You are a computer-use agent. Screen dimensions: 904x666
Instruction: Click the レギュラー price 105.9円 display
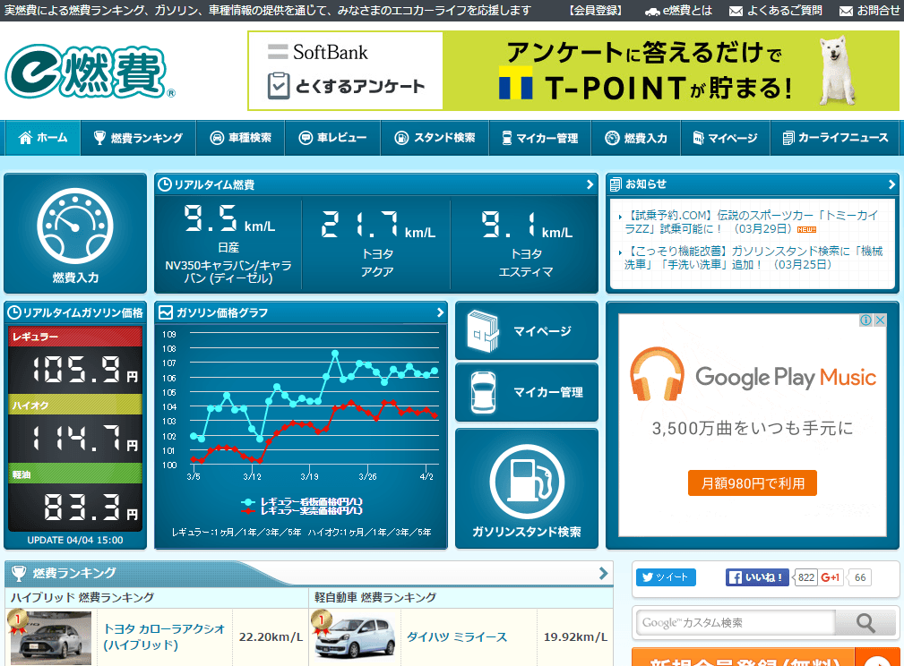(75, 369)
